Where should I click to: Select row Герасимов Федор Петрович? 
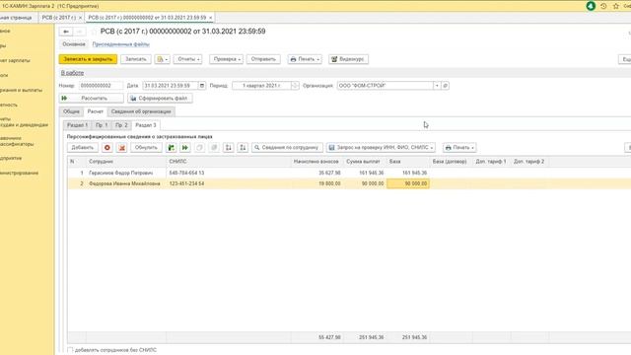[349, 174]
